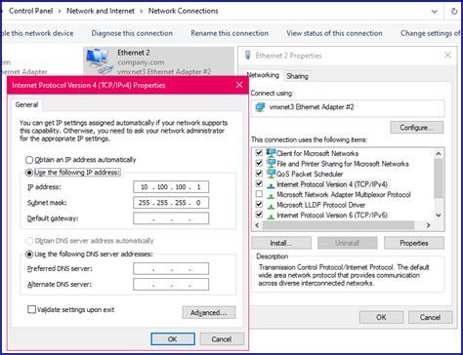Screen dimensions: 463x355
Task: Click the items list scroll right arrow
Action: (x=428, y=225)
